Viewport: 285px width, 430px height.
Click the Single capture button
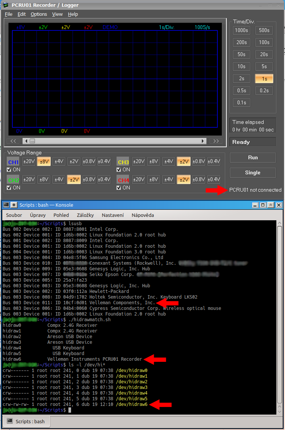253,173
